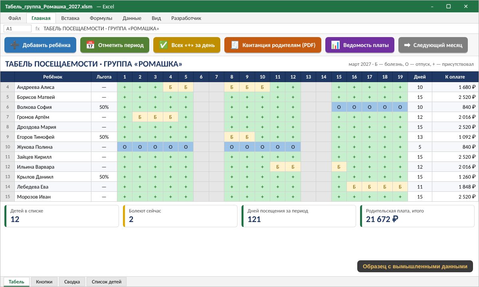Select the Данные ribbon tab
The height and width of the screenshot is (287, 479).
pos(132,18)
